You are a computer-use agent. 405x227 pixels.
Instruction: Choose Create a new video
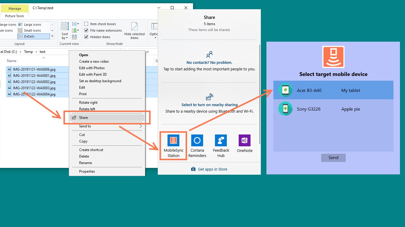94,61
